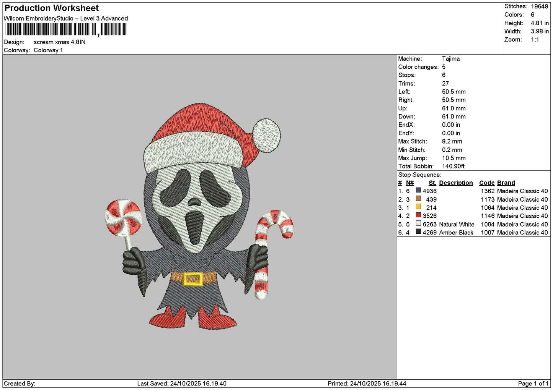The width and height of the screenshot is (553, 390).
Task: Click the design name 'scream xmas 4,8IN'
Action: (60, 42)
